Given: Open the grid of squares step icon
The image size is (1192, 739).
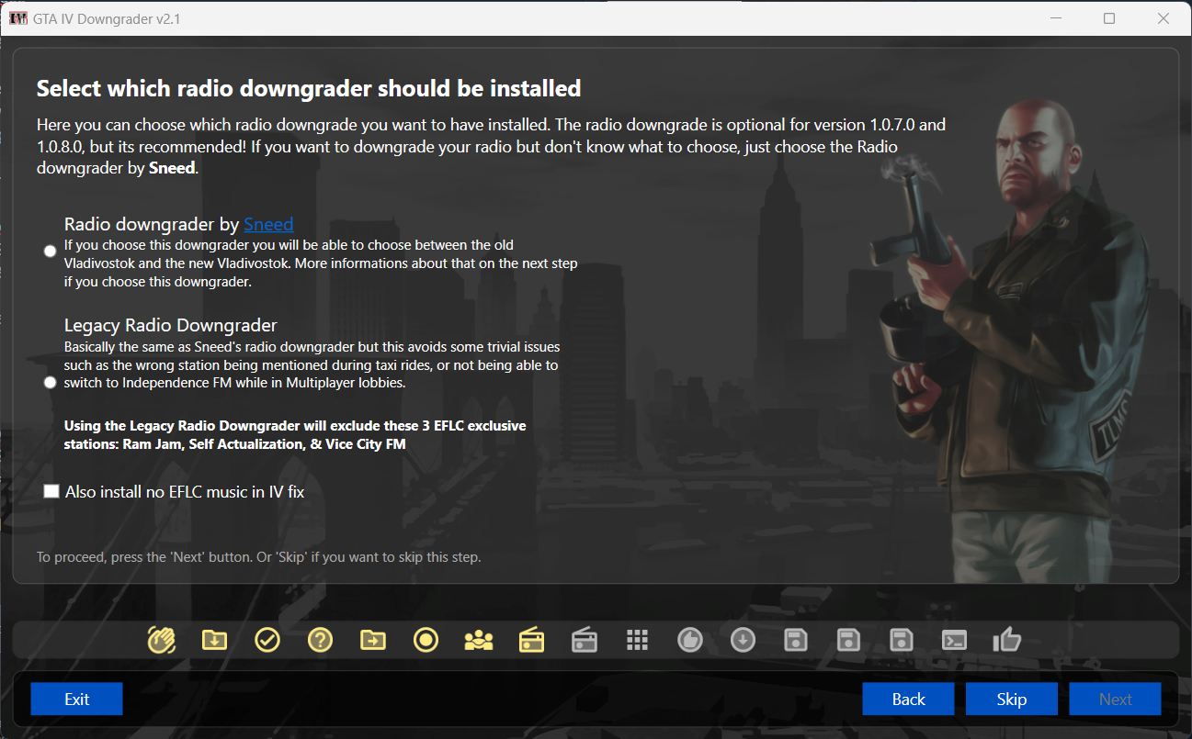Looking at the screenshot, I should [x=638, y=640].
